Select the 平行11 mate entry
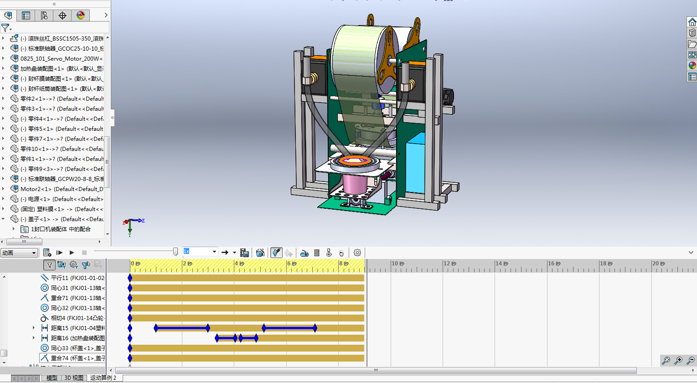 pos(72,278)
